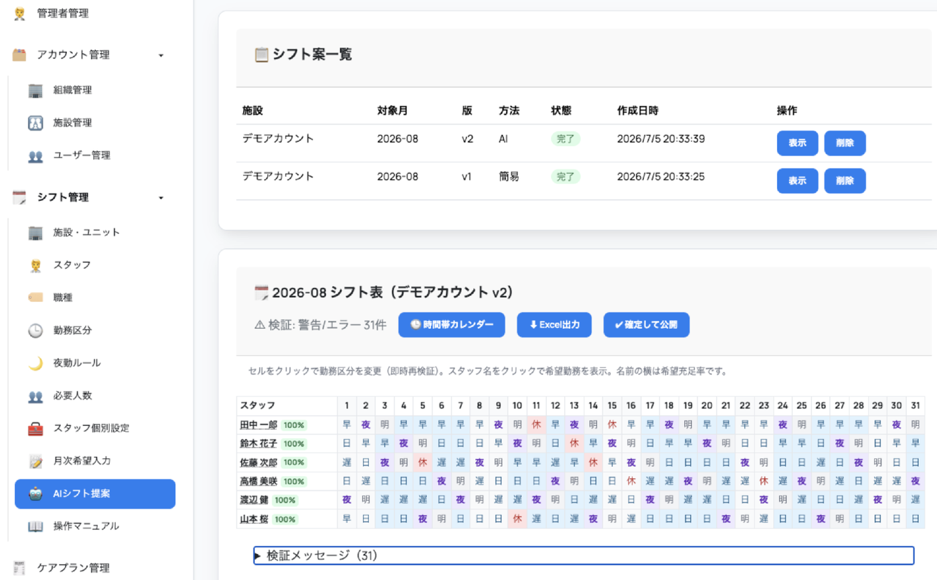
Task: Click the 月次希望入力 memo icon
Action: (35, 461)
